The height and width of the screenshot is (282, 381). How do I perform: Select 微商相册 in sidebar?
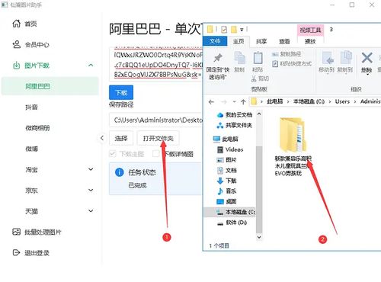[x=37, y=128]
